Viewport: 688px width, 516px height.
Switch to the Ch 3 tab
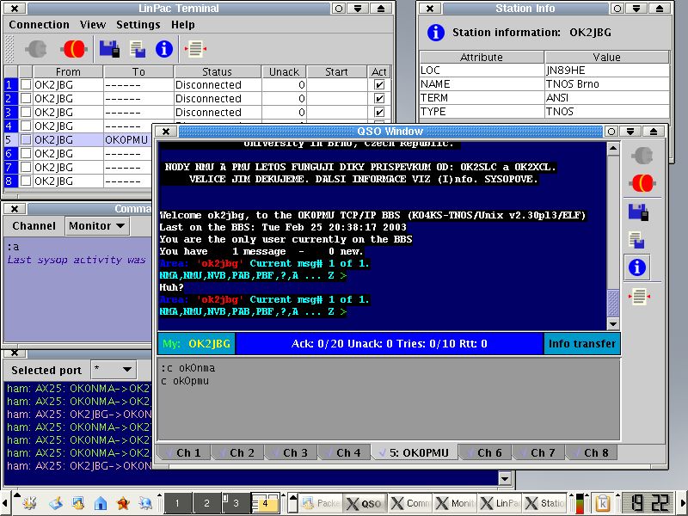[291, 453]
